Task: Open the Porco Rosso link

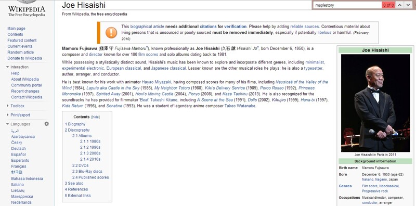Action: point(271,88)
